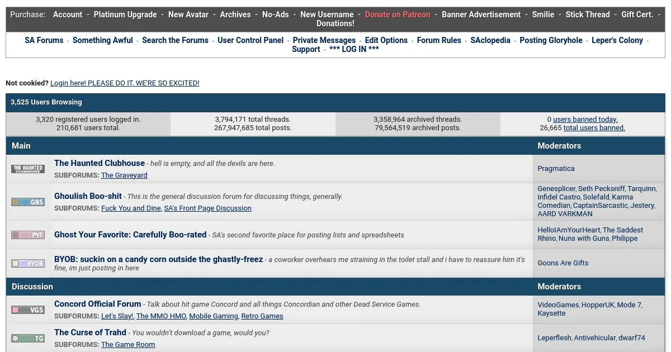Go to User Control Panel
The image size is (671, 352).
click(251, 40)
